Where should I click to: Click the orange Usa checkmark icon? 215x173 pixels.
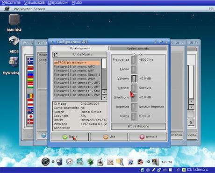point(106,137)
